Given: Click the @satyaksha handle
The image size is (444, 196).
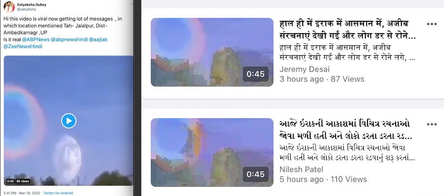Looking at the screenshot, I should pyautogui.click(x=26, y=9).
